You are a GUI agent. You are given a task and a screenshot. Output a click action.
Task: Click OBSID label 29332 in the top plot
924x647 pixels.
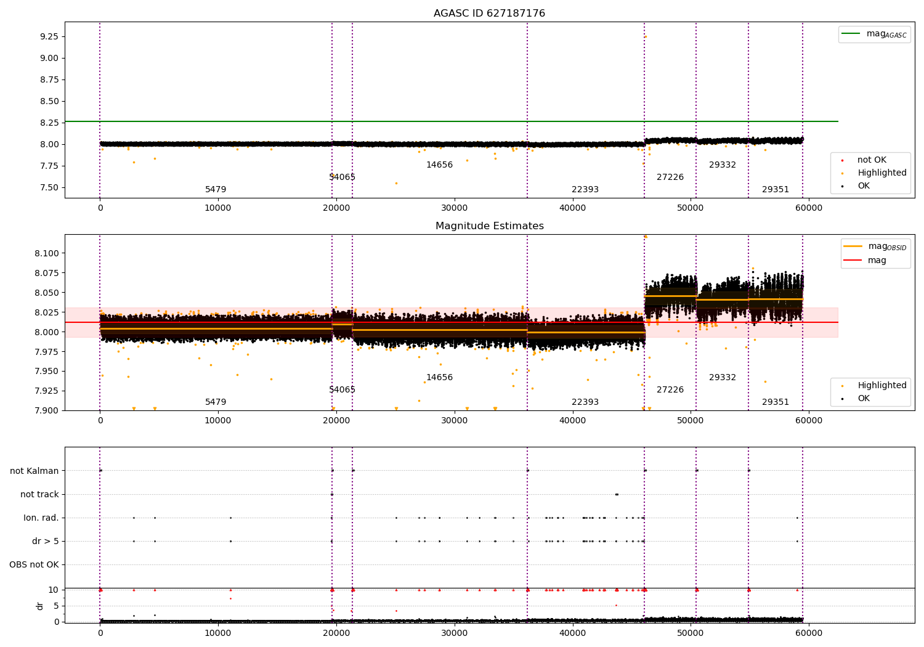(x=723, y=165)
